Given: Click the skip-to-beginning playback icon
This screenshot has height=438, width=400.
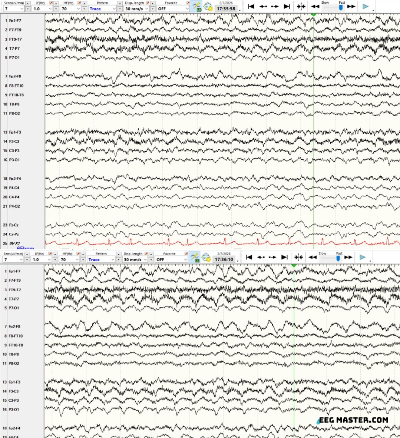Looking at the screenshot, I should (x=251, y=6).
